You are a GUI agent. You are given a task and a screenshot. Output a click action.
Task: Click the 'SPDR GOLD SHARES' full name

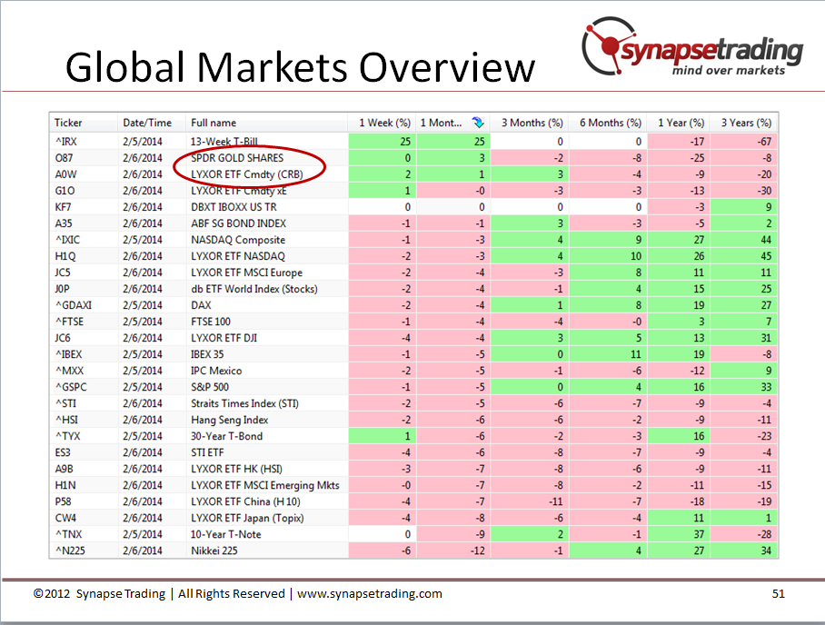(237, 158)
